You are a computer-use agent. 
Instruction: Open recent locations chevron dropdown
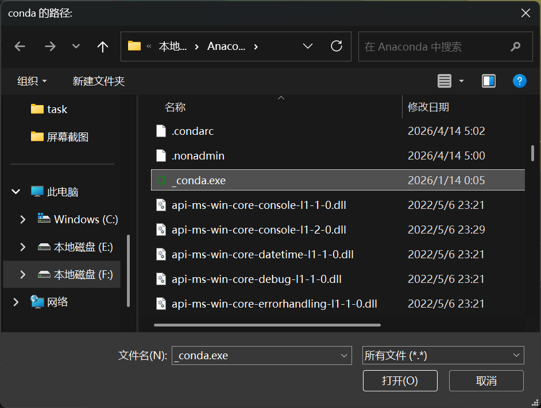coord(76,46)
